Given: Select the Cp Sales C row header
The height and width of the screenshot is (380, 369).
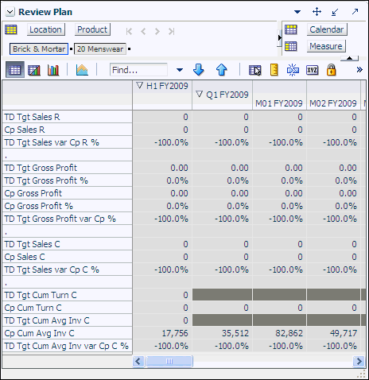Looking at the screenshot, I should tap(68, 257).
